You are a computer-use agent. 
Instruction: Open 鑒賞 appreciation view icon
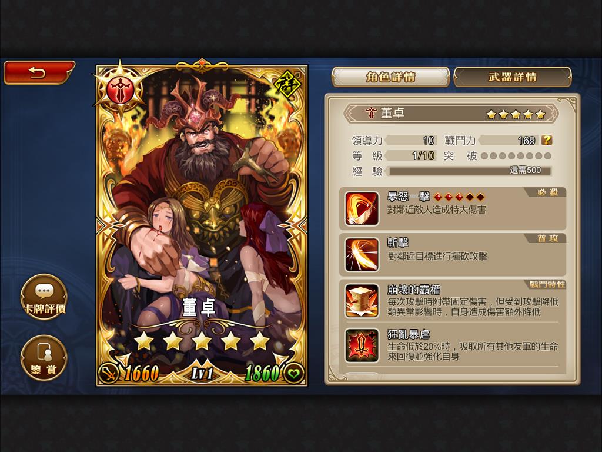44,358
